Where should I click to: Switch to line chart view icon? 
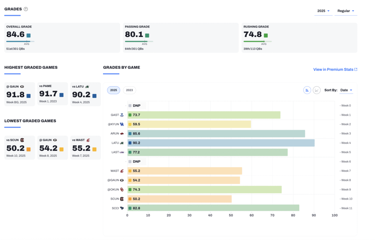[317, 90]
